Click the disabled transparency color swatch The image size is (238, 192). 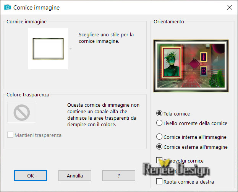(x=21, y=112)
